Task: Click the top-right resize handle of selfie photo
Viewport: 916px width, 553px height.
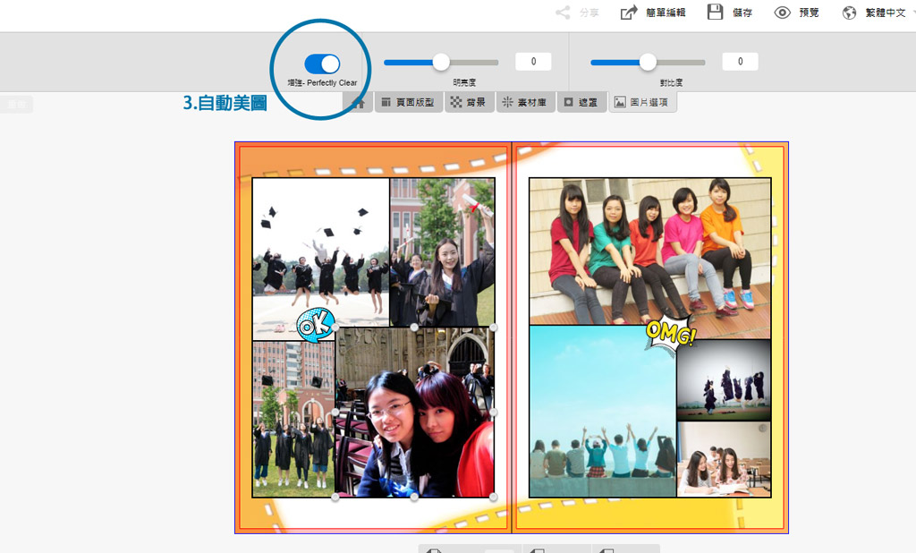Action: (494, 328)
